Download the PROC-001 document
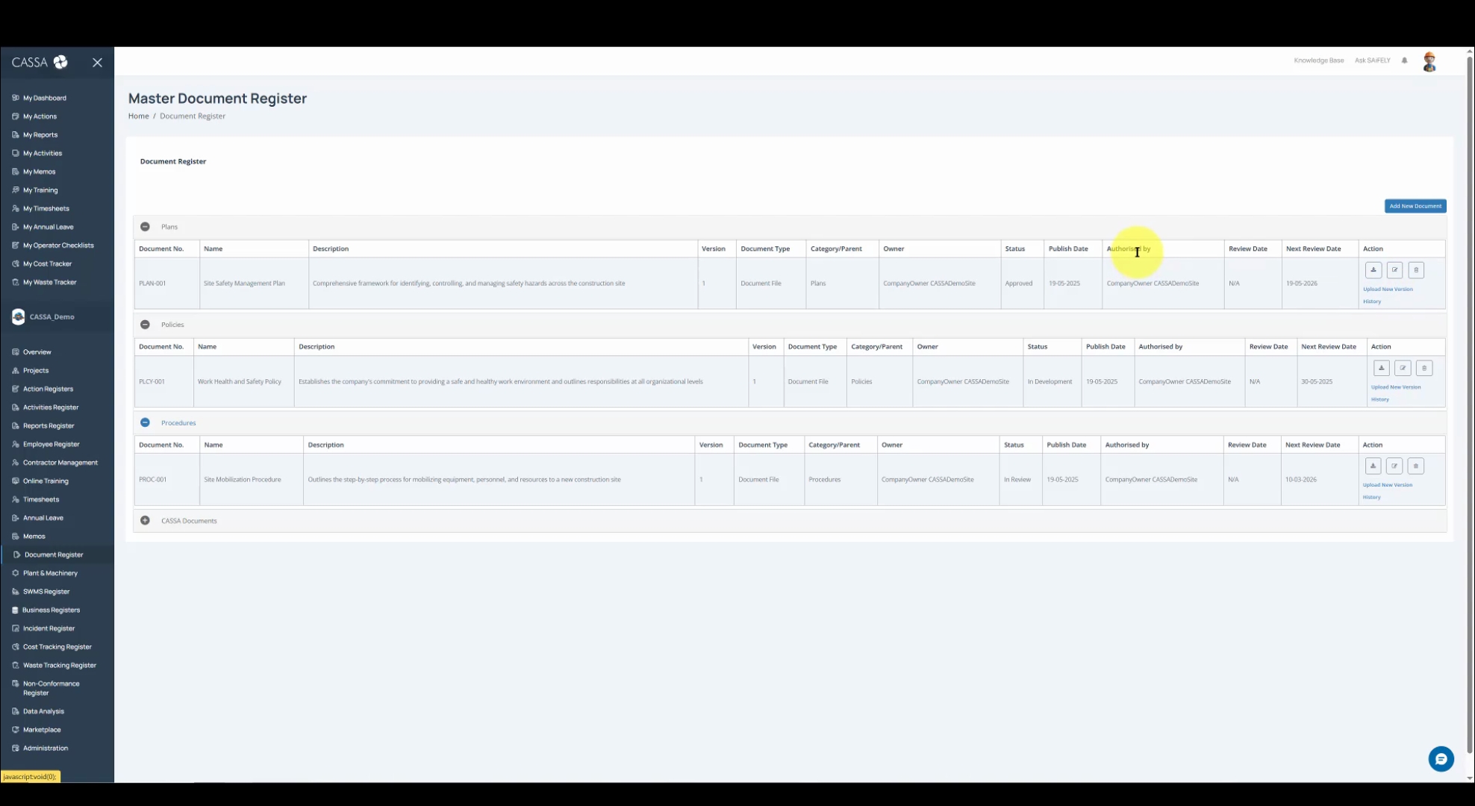 tap(1373, 466)
